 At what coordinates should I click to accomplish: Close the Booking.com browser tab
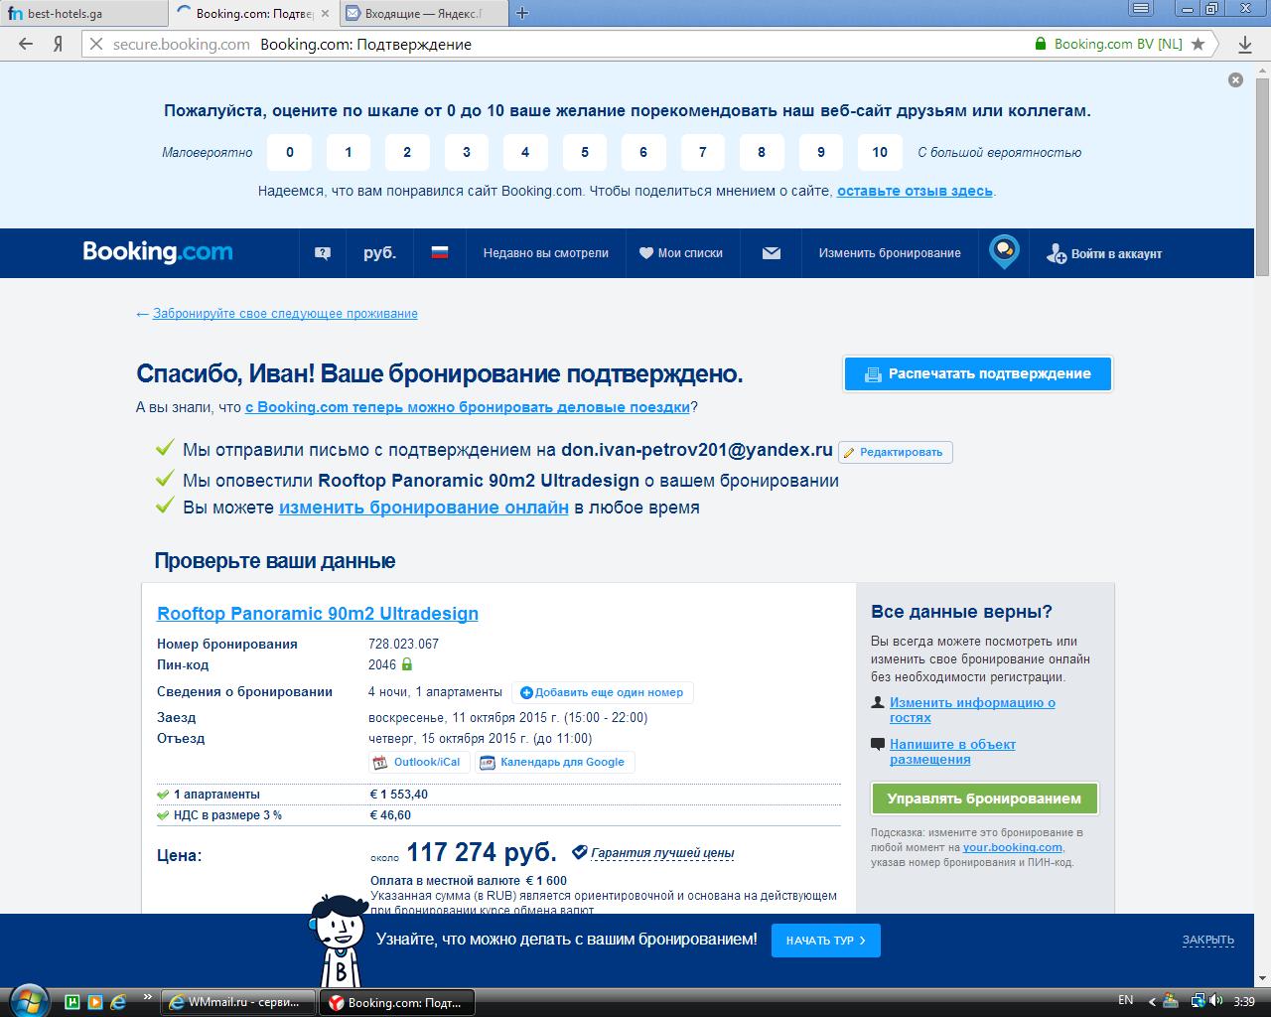click(x=327, y=14)
